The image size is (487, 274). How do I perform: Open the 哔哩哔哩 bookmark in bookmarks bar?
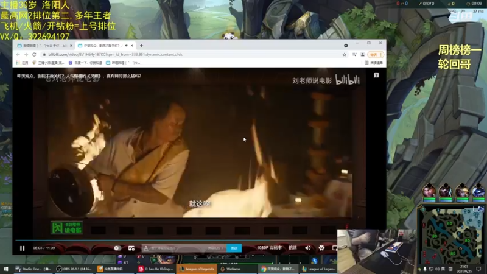(123, 63)
